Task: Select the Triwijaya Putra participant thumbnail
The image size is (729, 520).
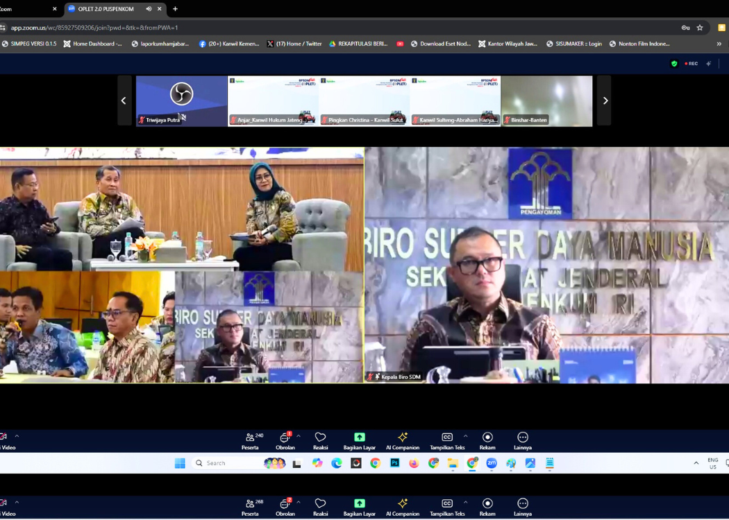Action: (x=181, y=101)
